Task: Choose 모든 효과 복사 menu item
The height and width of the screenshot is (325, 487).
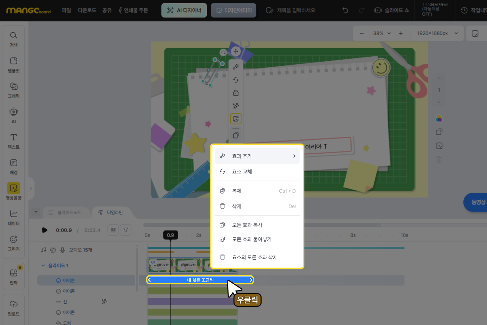Action: (257, 225)
